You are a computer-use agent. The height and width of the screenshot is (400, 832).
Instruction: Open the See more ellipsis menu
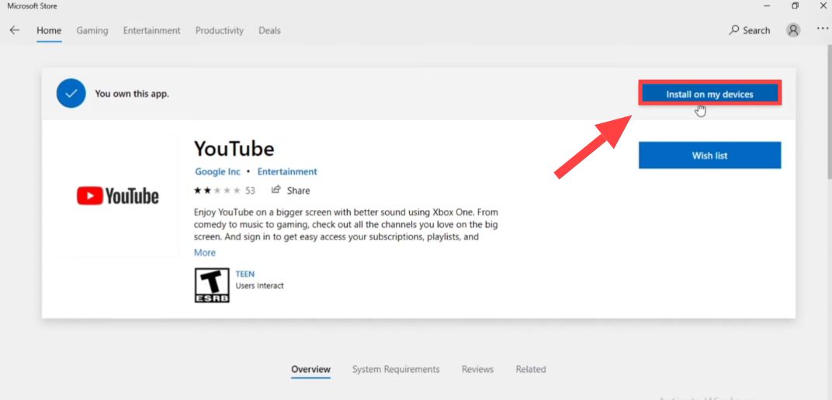pos(821,29)
